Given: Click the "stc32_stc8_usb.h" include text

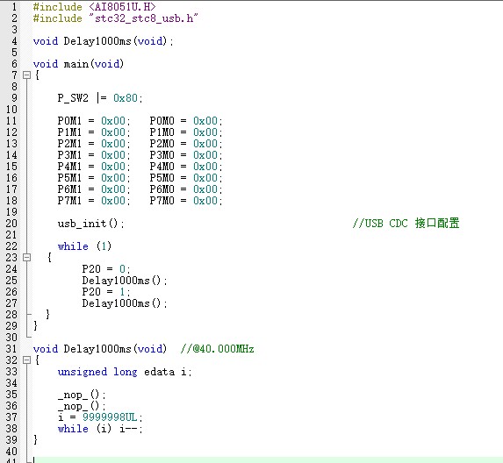Looking at the screenshot, I should pos(143,18).
